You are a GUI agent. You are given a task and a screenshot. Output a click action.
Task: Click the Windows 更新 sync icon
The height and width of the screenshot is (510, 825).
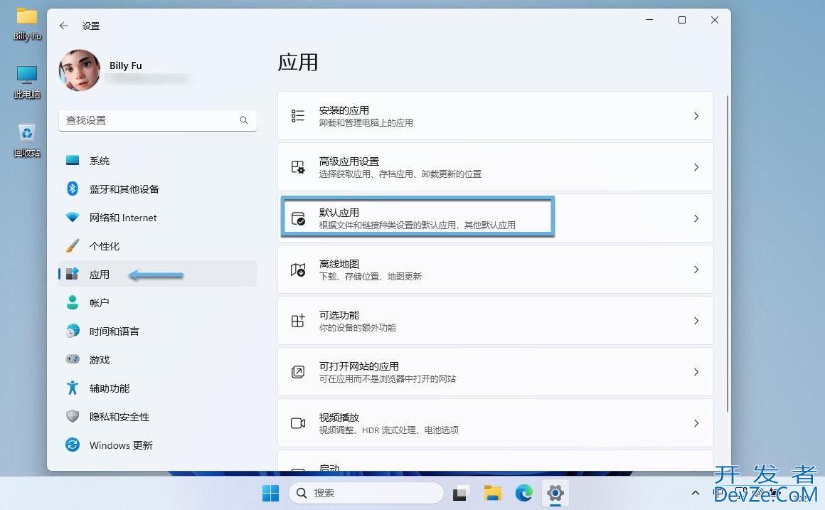(x=73, y=445)
